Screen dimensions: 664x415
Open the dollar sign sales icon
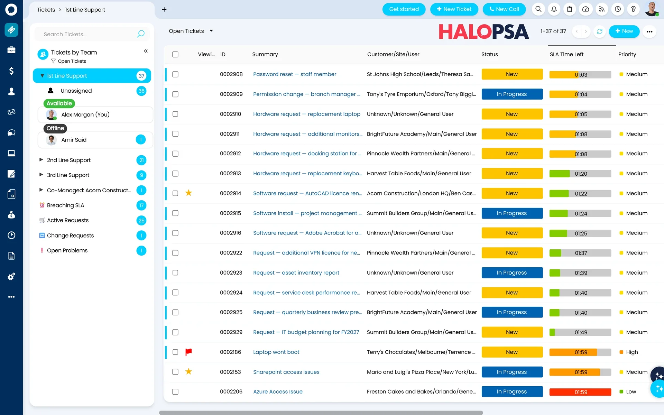coord(11,71)
